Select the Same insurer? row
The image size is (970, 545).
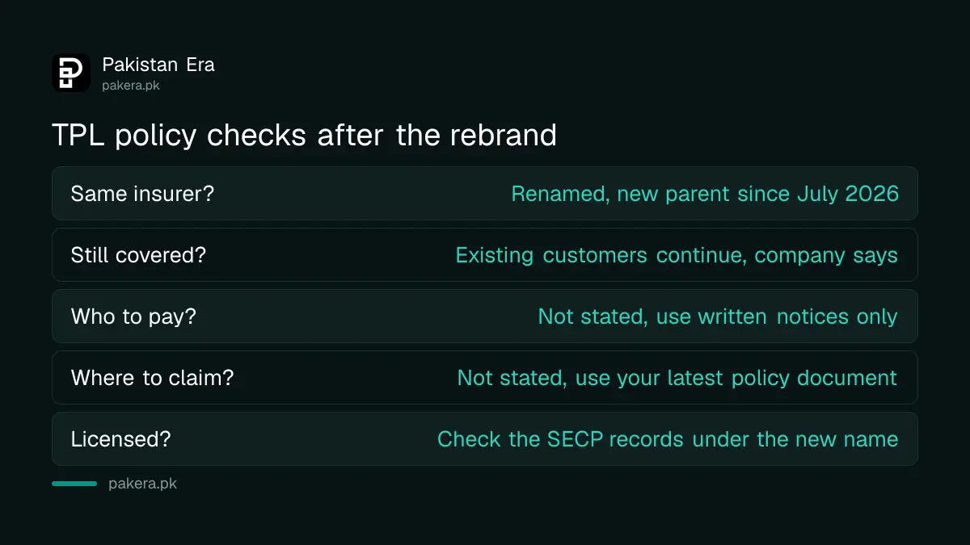(x=485, y=194)
